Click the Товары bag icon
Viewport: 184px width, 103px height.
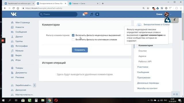tap(12, 68)
